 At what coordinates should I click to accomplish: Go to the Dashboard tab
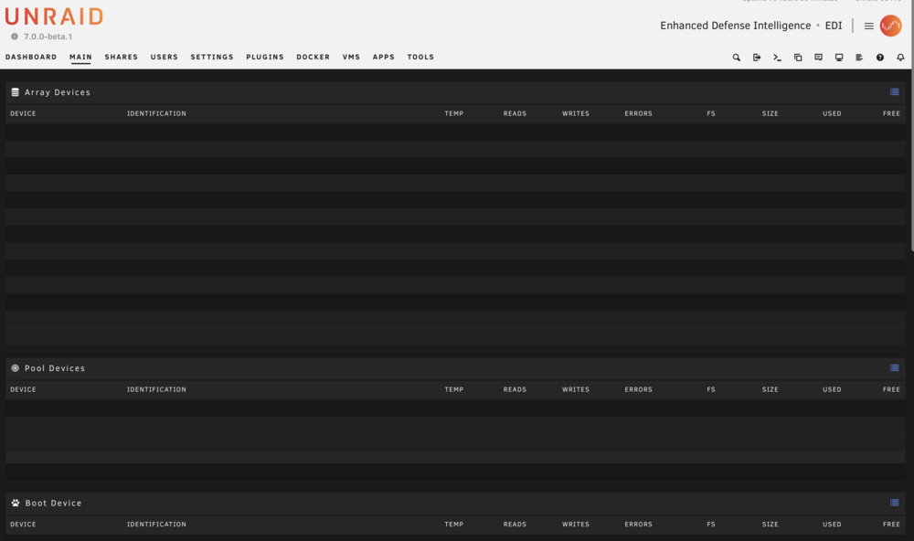31,58
